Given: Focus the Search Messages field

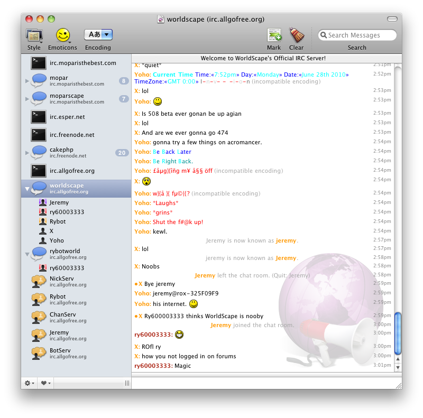Looking at the screenshot, I should 357,35.
